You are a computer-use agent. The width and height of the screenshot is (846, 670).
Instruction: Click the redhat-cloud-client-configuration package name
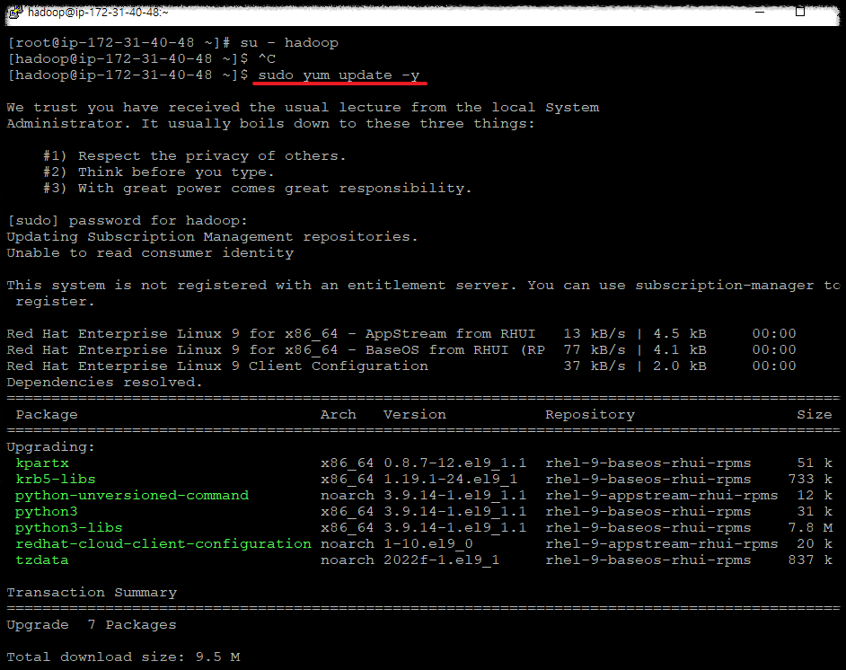[163, 544]
